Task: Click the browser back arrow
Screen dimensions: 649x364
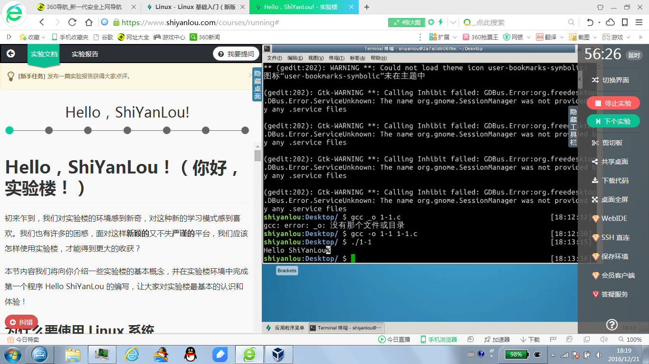Action: (42, 22)
